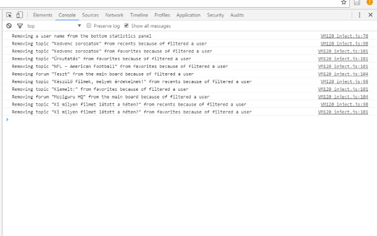The width and height of the screenshot is (377, 236).
Task: Switch to the Profiles tab
Action: pos(163,15)
